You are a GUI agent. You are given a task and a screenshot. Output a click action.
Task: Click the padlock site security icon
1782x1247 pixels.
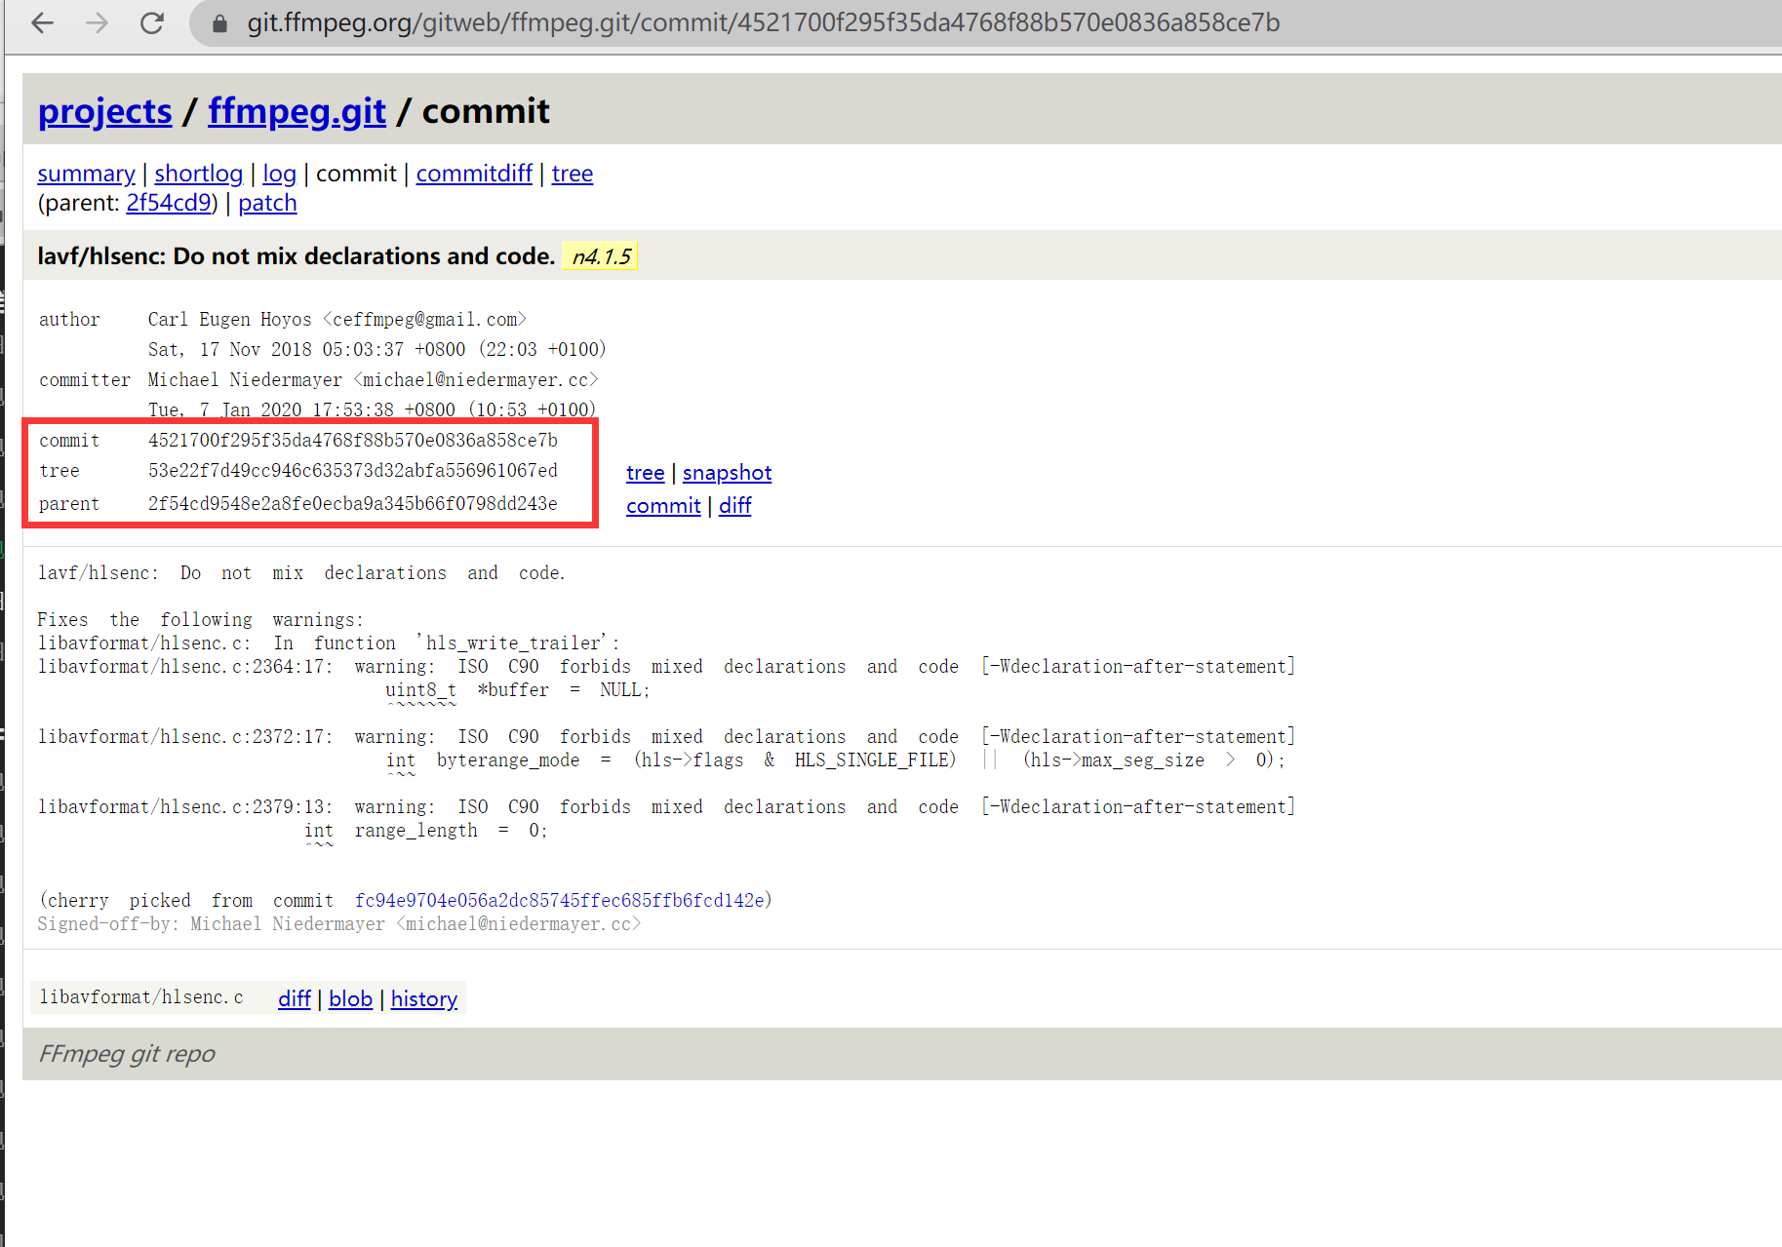(x=219, y=23)
